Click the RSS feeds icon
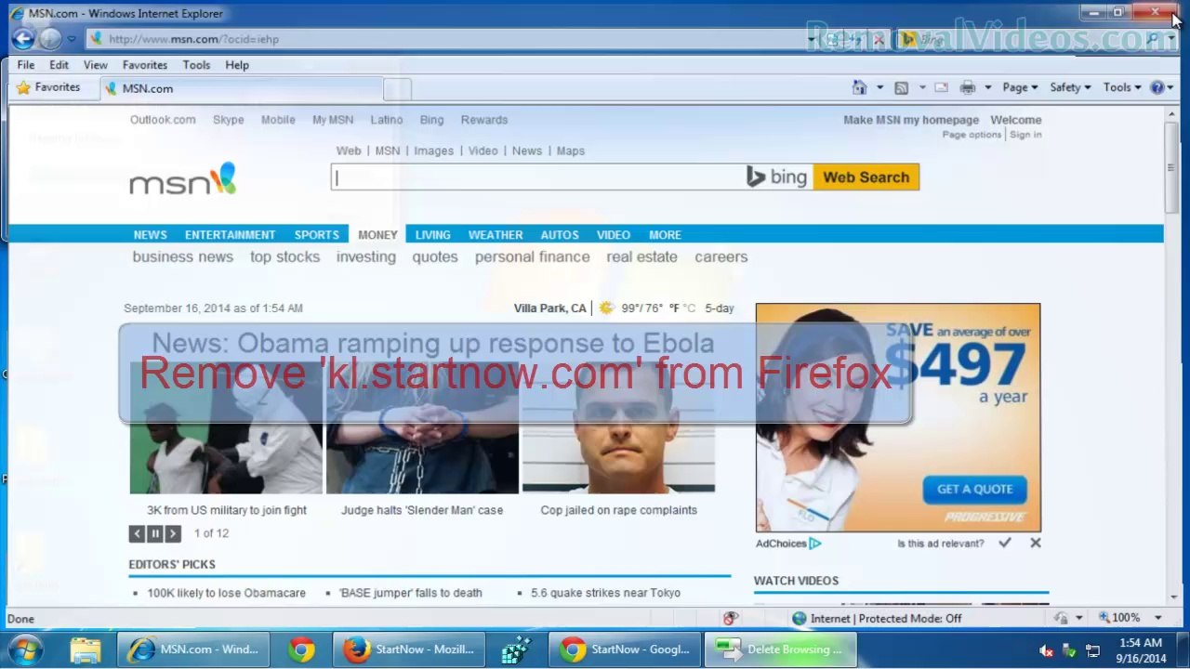This screenshot has height=669, width=1190. (901, 87)
